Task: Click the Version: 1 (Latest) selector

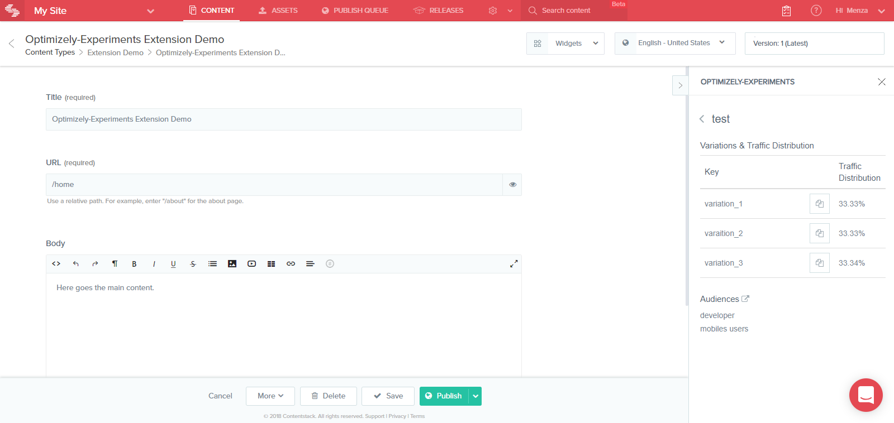Action: pos(815,44)
